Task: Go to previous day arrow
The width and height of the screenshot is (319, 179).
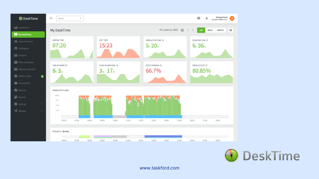Action: pos(188,30)
